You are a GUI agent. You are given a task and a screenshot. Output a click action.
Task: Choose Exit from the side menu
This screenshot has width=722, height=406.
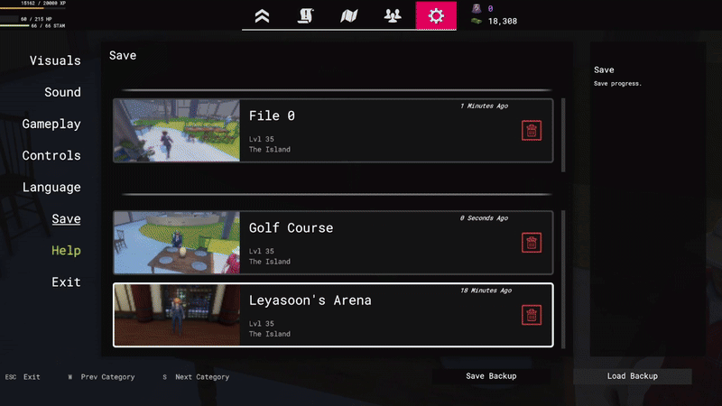[x=66, y=281]
